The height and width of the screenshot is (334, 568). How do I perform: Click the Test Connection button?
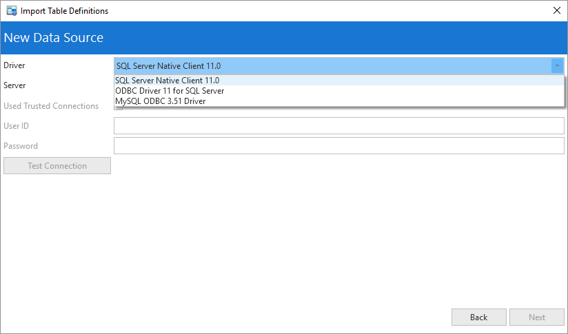coord(57,166)
